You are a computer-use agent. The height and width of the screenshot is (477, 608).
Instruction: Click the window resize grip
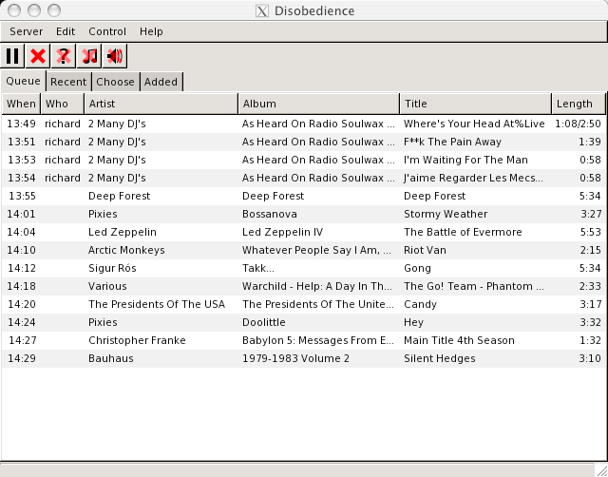click(601, 470)
